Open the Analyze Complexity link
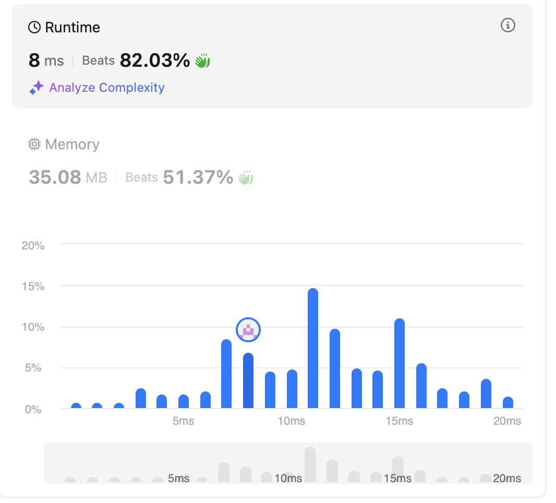 (x=106, y=88)
